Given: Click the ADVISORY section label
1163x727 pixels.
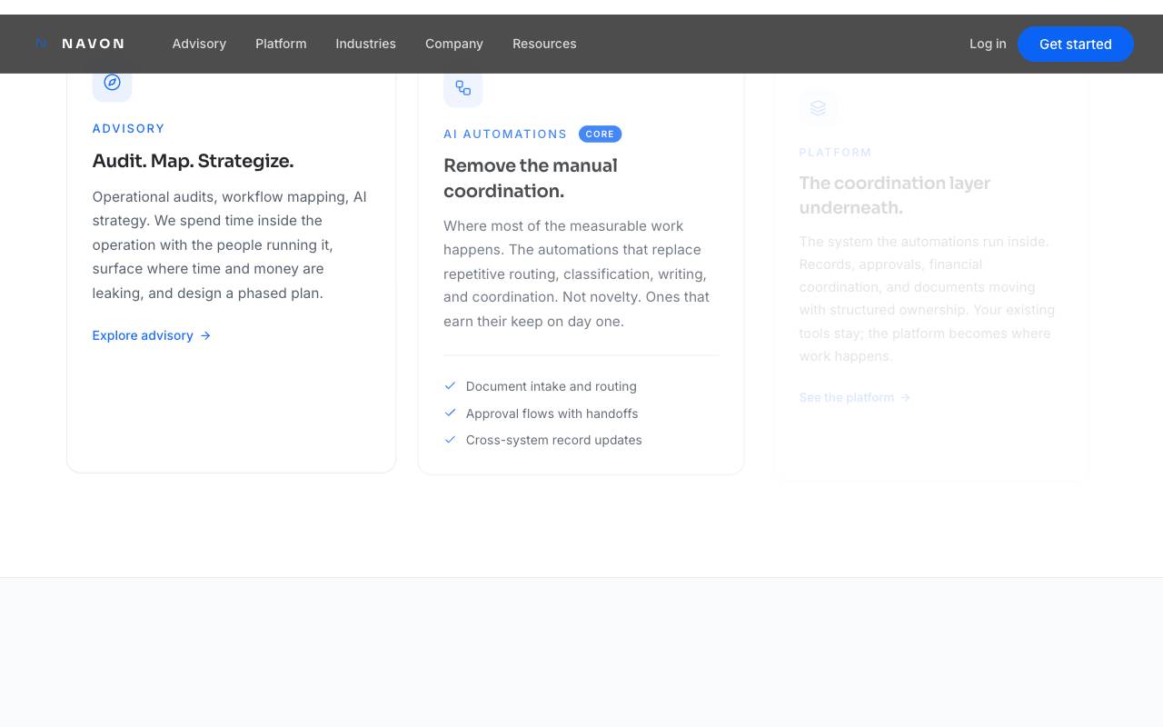Looking at the screenshot, I should click(x=129, y=128).
